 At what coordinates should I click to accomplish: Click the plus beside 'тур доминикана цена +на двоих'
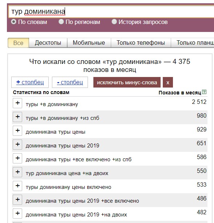tap(17, 172)
